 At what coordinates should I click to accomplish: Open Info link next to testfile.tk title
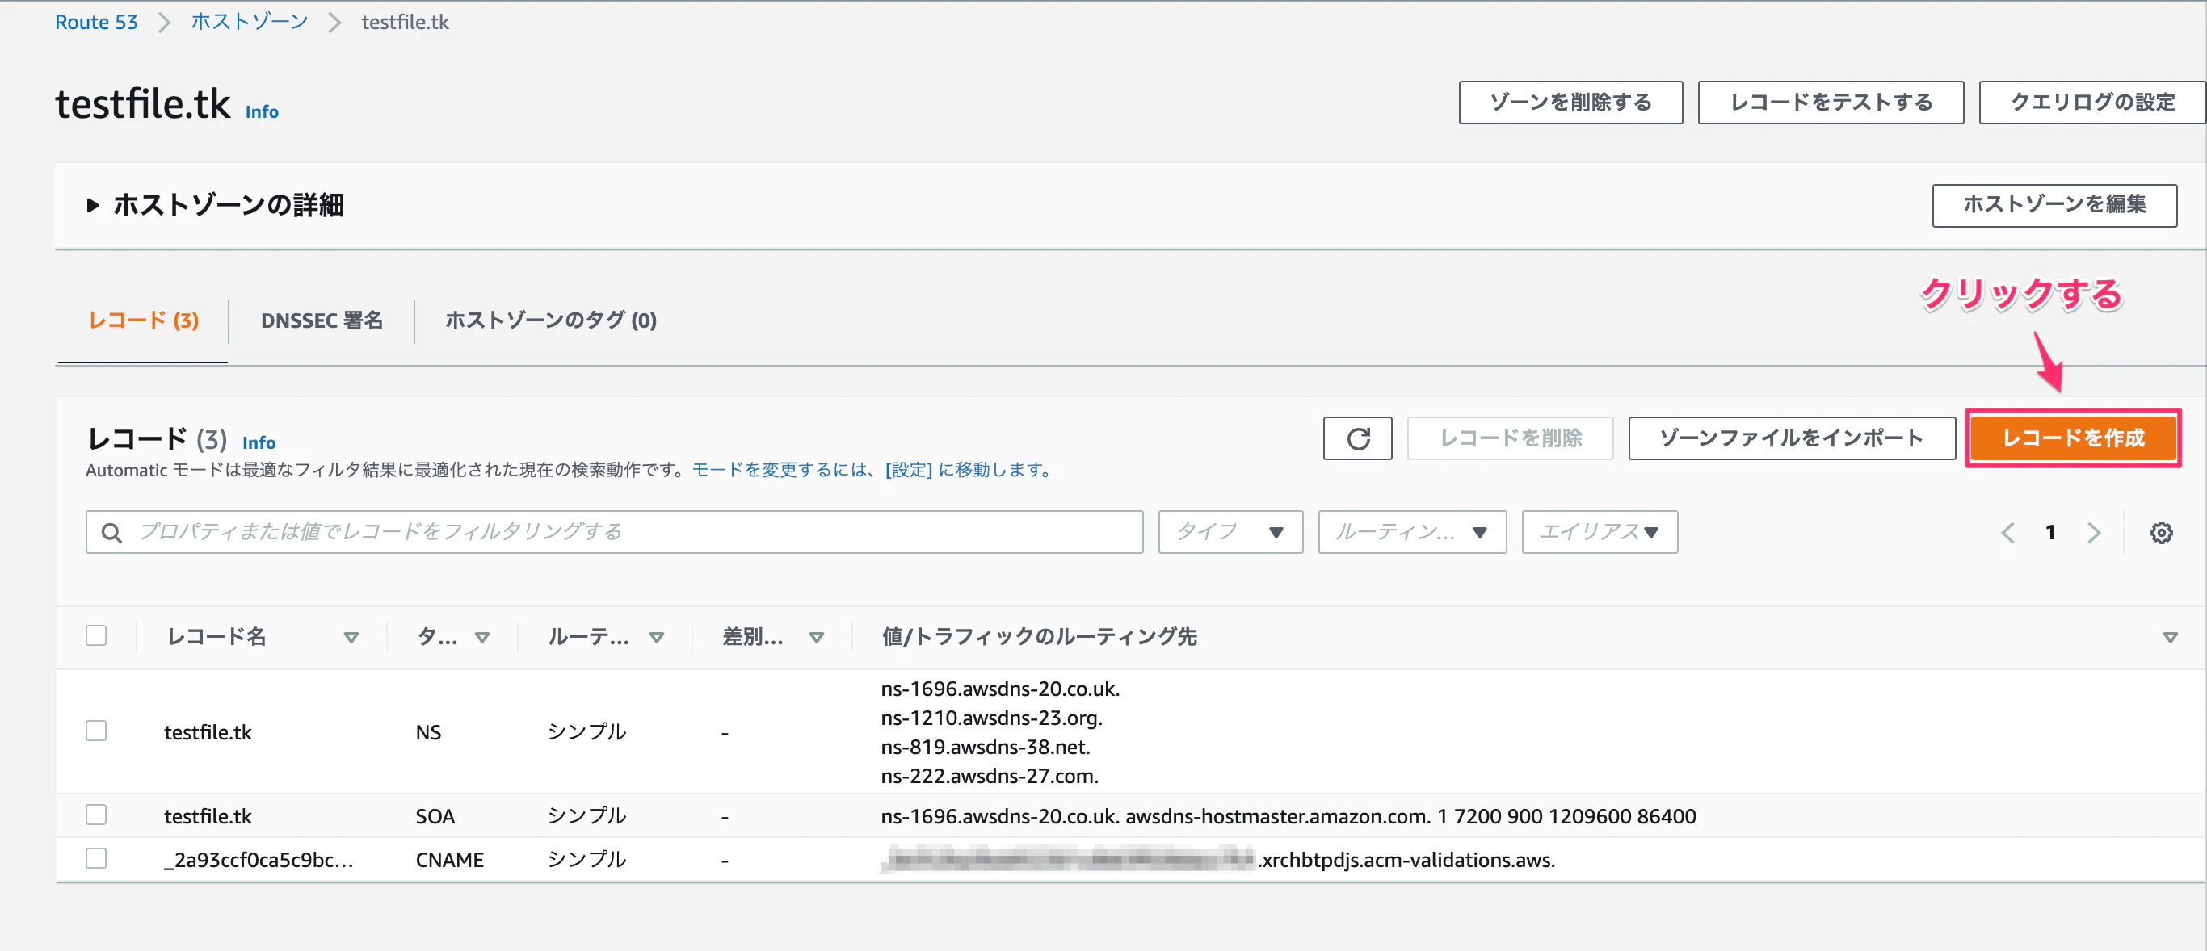pos(261,112)
